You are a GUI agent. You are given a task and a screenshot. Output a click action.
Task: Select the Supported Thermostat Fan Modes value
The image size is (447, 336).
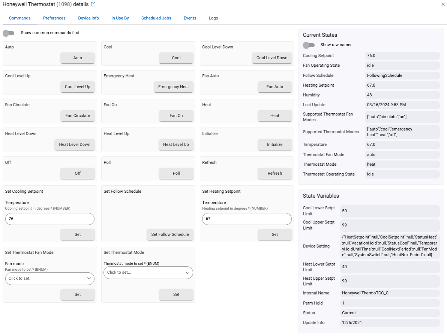coord(402,117)
